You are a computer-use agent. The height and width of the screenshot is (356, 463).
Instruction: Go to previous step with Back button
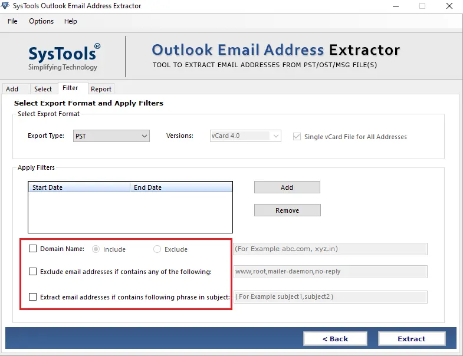click(x=335, y=338)
